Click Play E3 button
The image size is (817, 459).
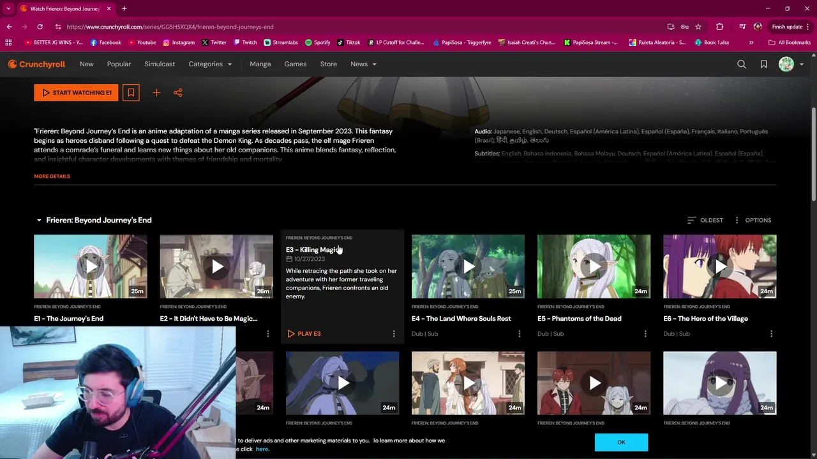[304, 333]
